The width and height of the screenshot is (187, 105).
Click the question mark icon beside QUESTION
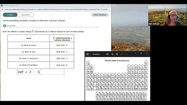point(4,26)
